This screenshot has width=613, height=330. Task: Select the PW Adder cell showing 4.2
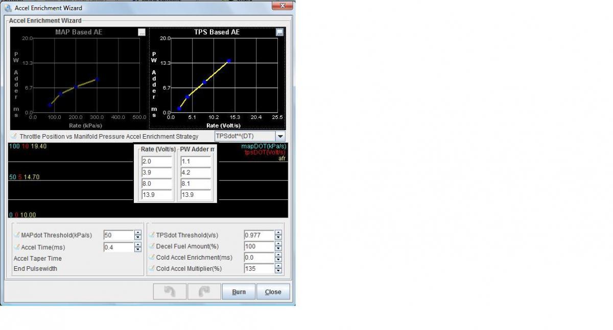click(x=196, y=172)
